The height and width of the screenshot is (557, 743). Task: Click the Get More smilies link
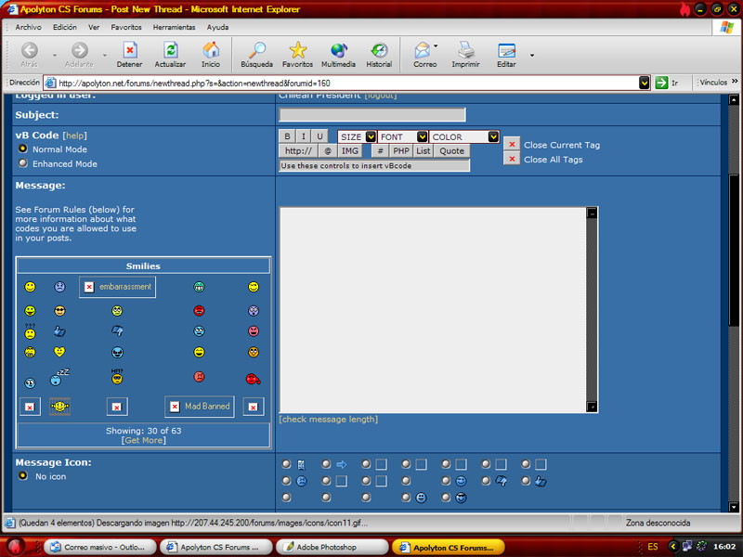[144, 440]
